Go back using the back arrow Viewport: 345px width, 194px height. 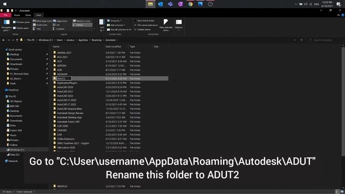pyautogui.click(x=4, y=40)
